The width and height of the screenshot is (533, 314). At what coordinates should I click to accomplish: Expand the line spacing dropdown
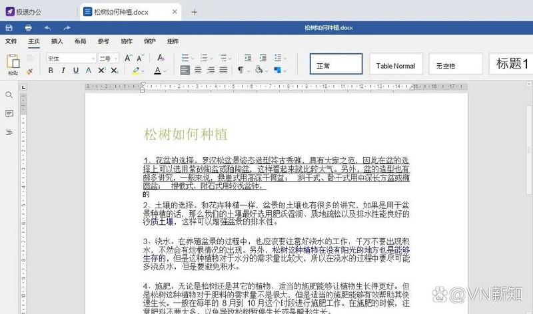(285, 59)
